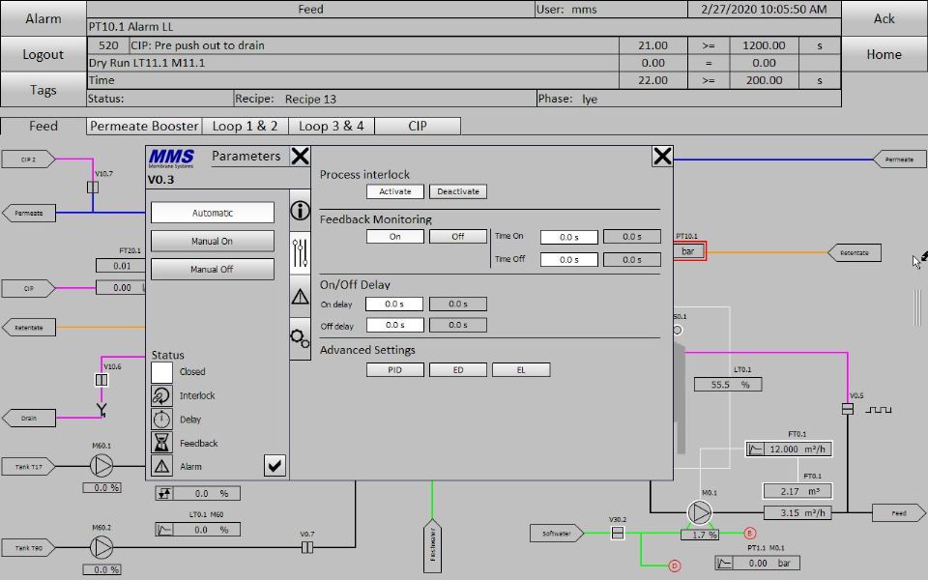Select the sliders settings tab icon
This screenshot has width=928, height=580.
[x=301, y=253]
